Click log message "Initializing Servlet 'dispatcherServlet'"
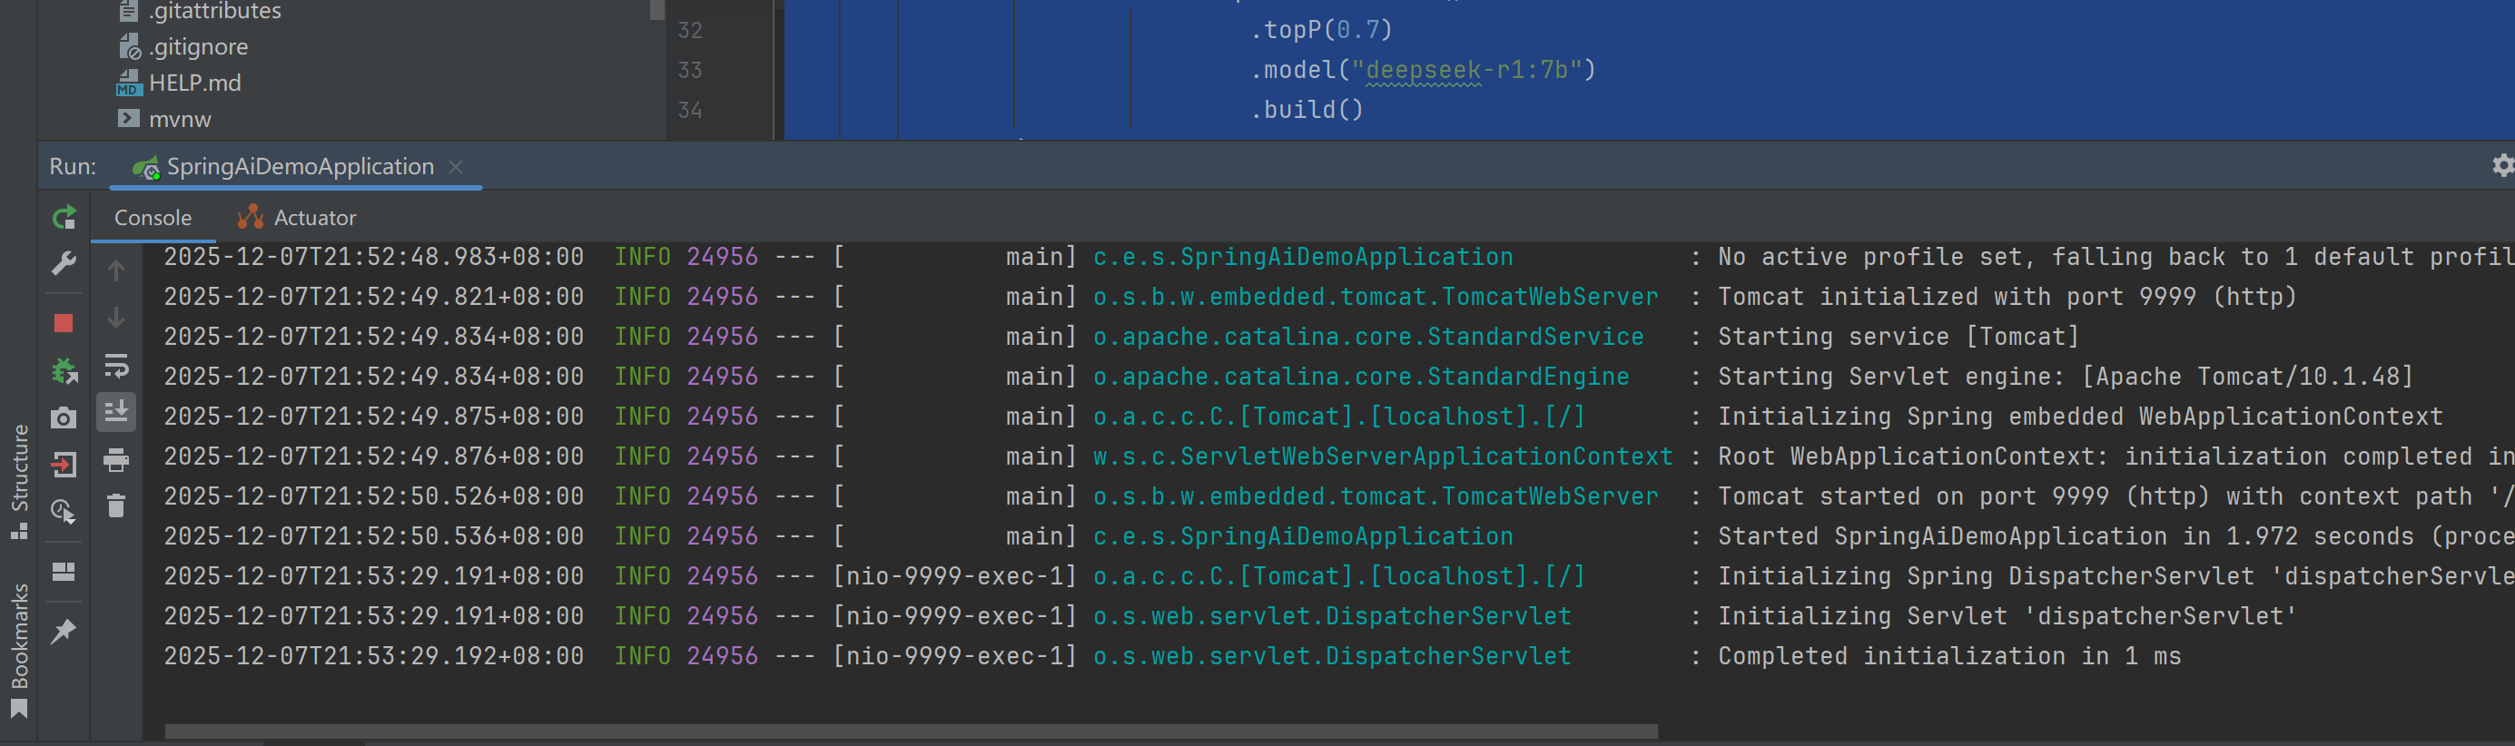The width and height of the screenshot is (2515, 746). (x=2007, y=616)
